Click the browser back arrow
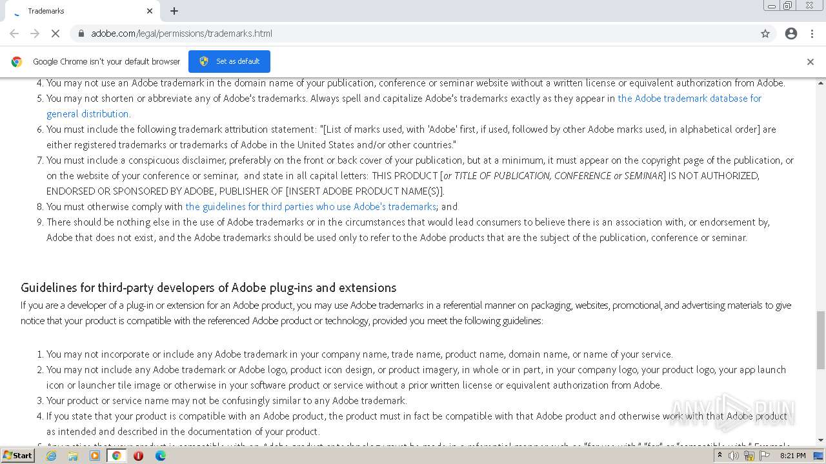The width and height of the screenshot is (826, 464). [14, 34]
